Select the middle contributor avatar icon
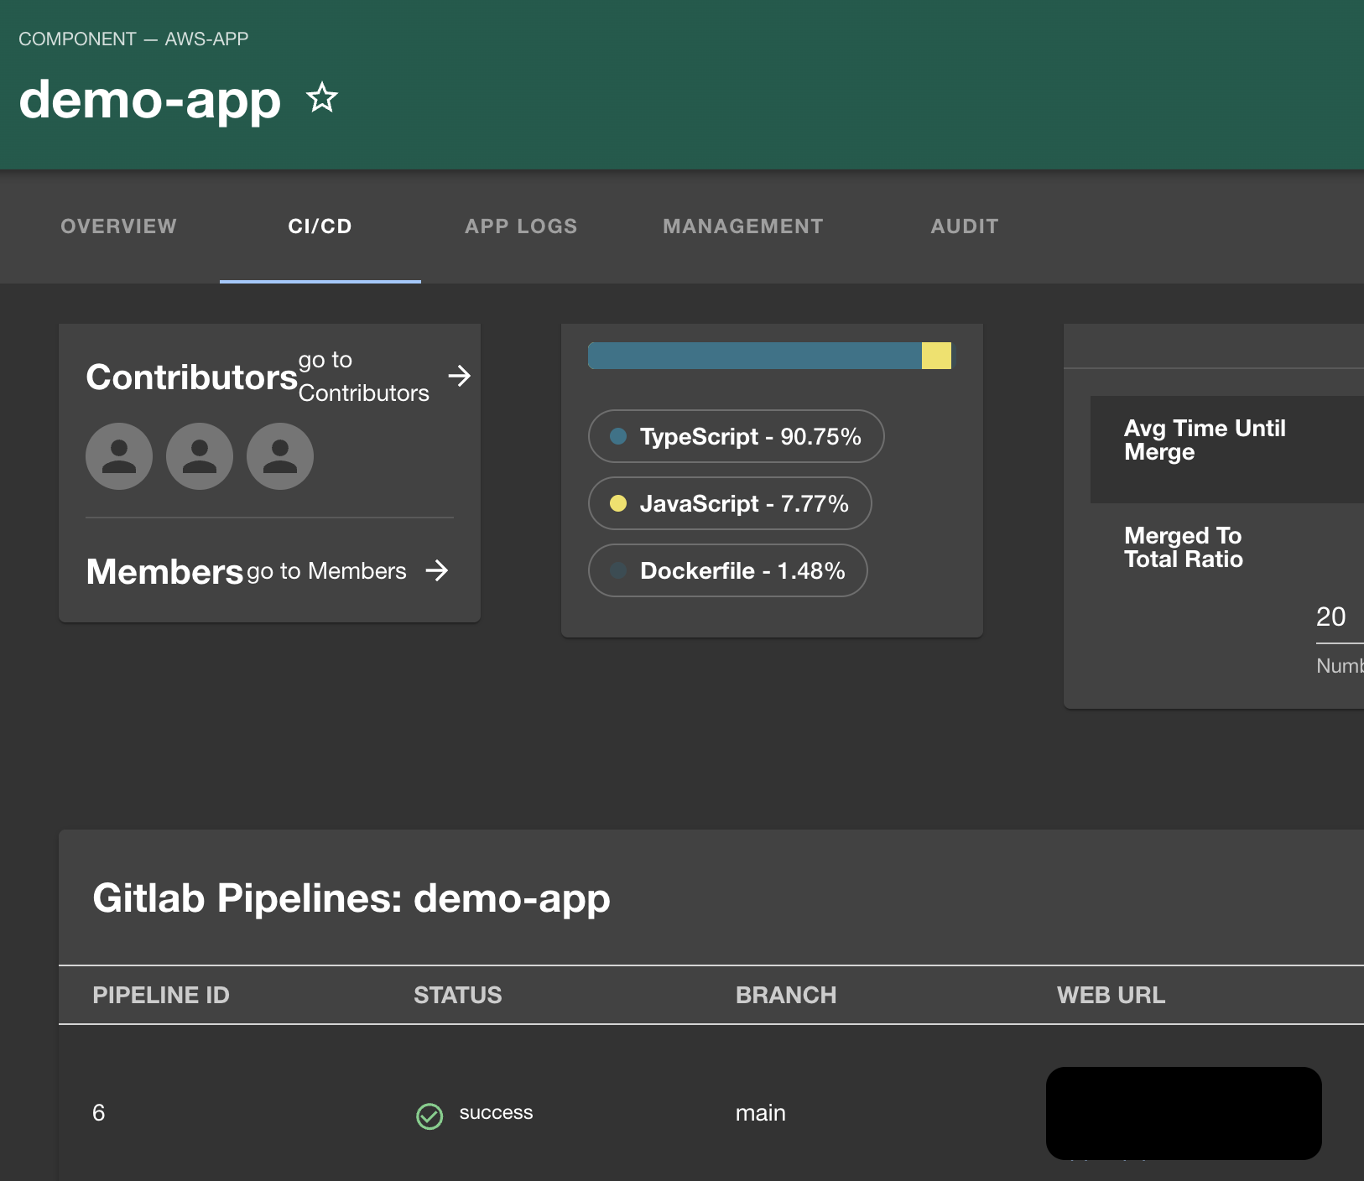Viewport: 1364px width, 1181px height. 200,455
